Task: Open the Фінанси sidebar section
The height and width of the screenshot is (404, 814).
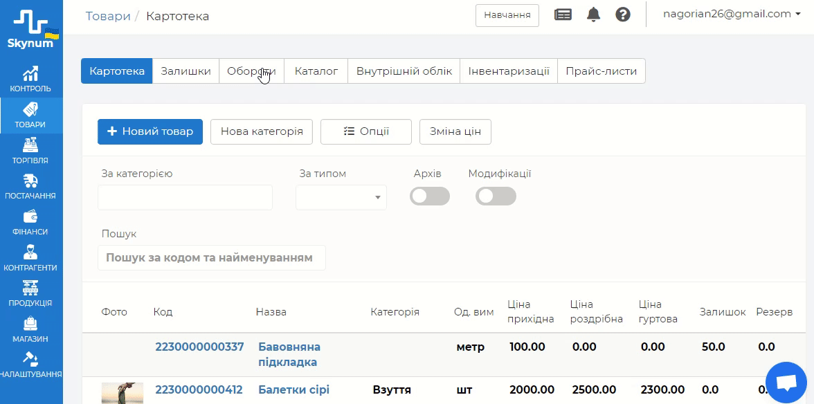Action: pos(30,223)
